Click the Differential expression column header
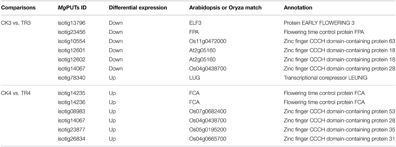 [138, 8]
